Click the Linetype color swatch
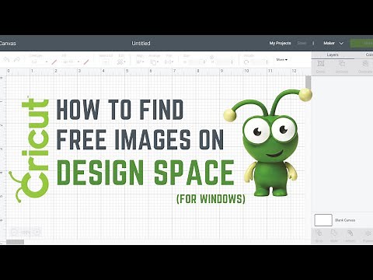 click(54, 62)
